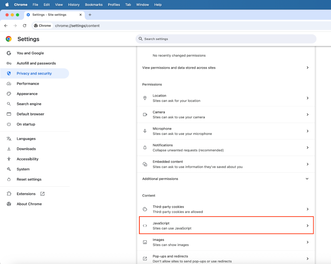Open System settings
The image size is (331, 264).
pos(34,169)
